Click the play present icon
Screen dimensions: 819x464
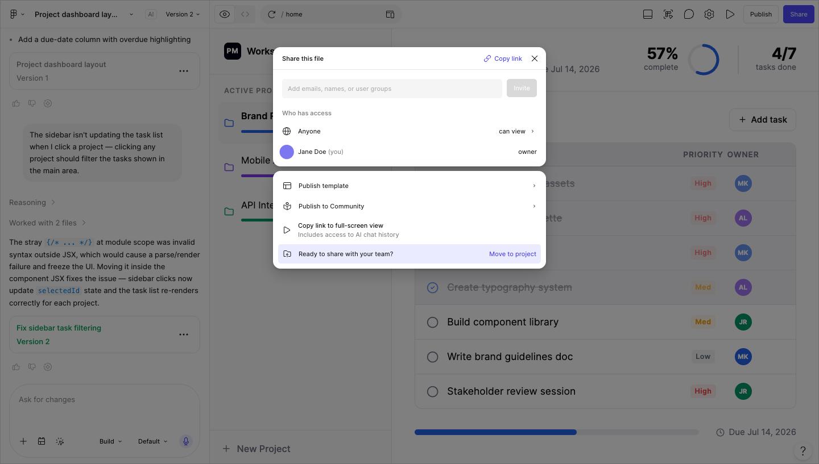[x=730, y=14]
